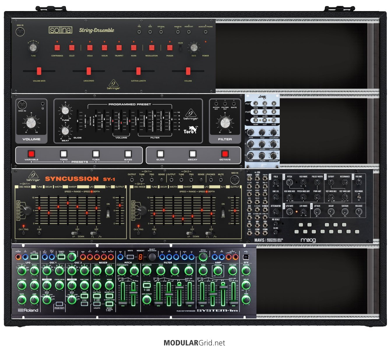389x349 pixels.
Task: Click the Audio Out/Phones jack on Solina
Action: coord(205,32)
